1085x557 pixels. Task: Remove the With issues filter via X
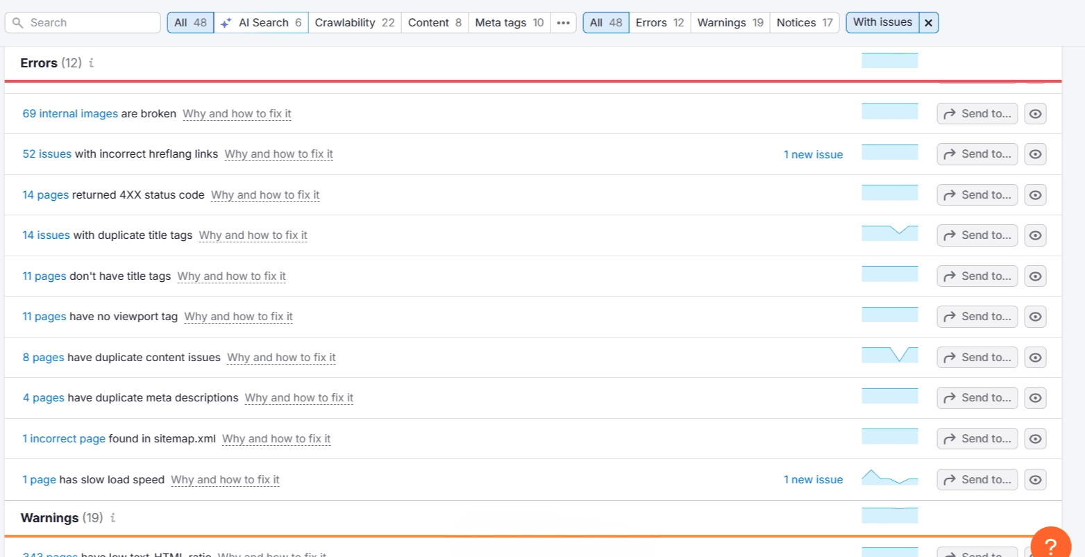(x=928, y=23)
